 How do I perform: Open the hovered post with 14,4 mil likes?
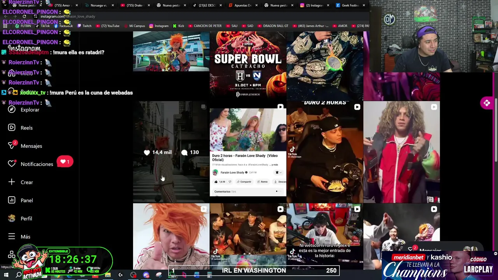[171, 152]
